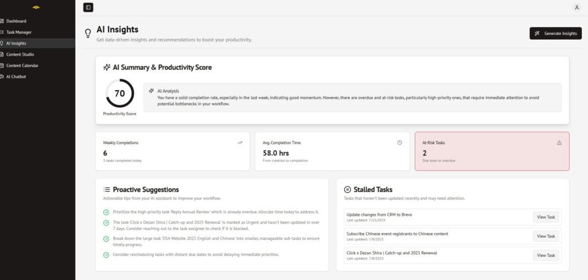Click the warning triangle on At-Risk Tasks
The width and height of the screenshot is (588, 280).
[559, 143]
